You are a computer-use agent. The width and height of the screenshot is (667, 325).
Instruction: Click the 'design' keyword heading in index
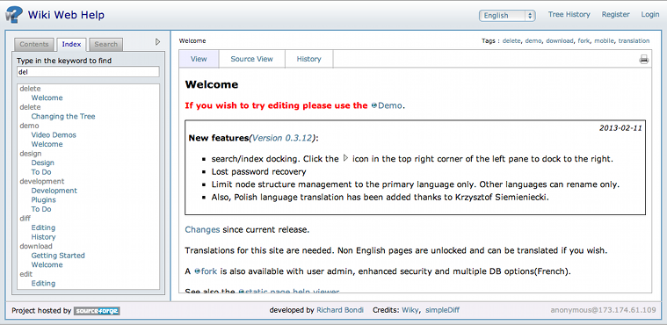(x=31, y=154)
